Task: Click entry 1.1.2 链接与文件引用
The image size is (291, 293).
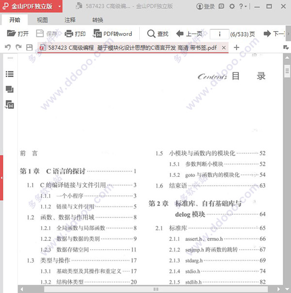Action: tap(88, 207)
